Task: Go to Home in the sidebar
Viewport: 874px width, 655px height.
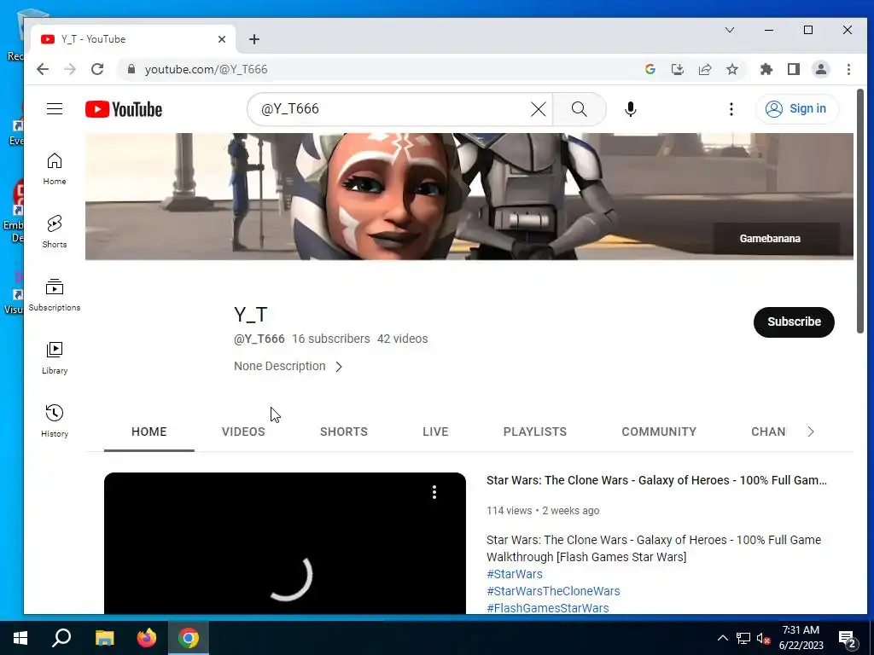Action: [x=55, y=169]
